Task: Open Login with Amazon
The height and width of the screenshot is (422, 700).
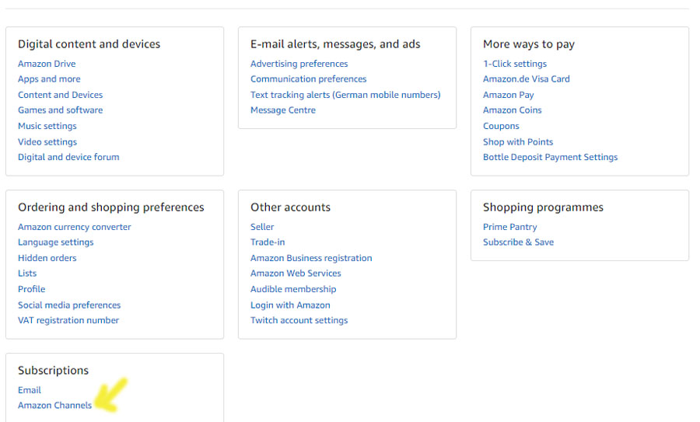Action: 290,305
